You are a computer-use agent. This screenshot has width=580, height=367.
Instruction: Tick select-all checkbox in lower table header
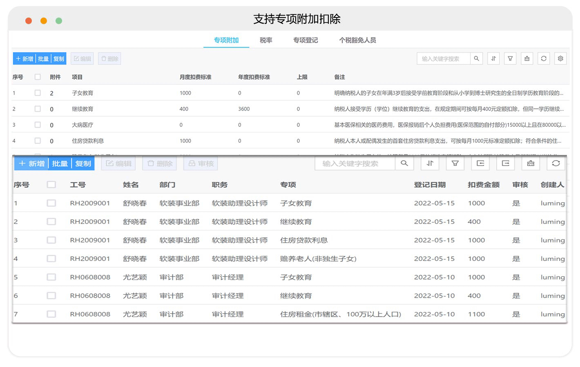51,185
